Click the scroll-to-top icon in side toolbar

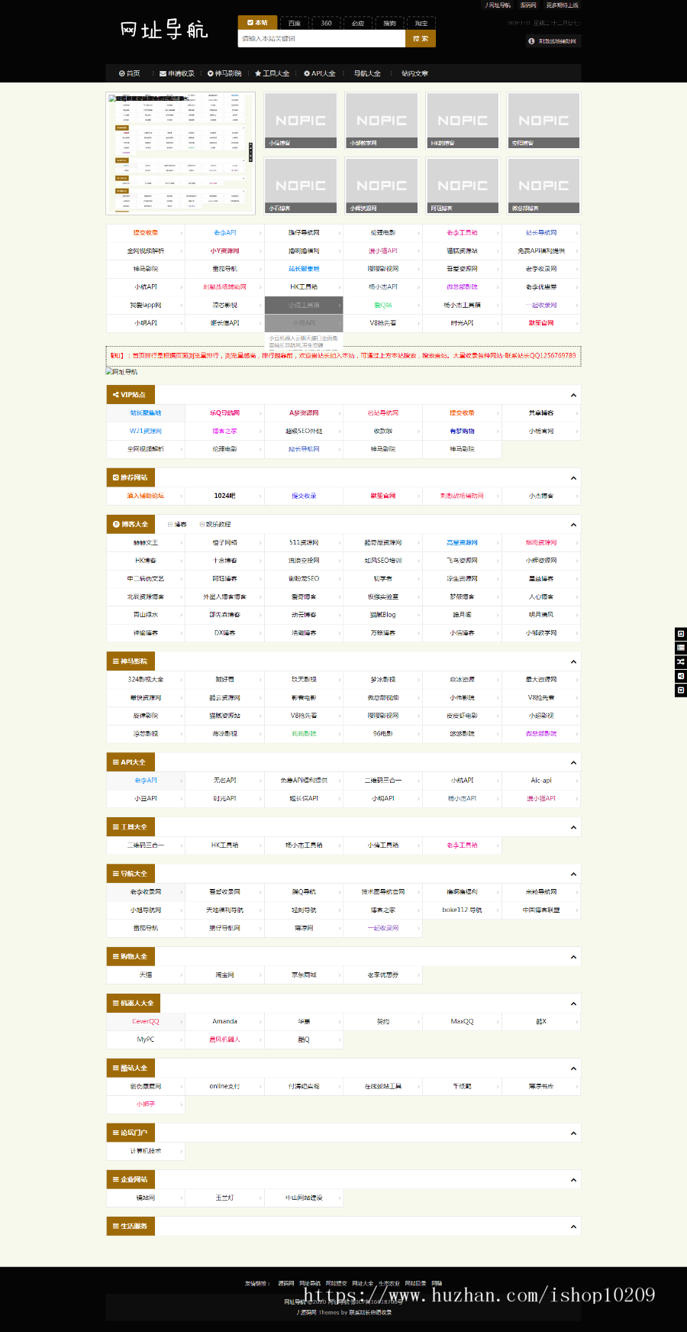680,634
